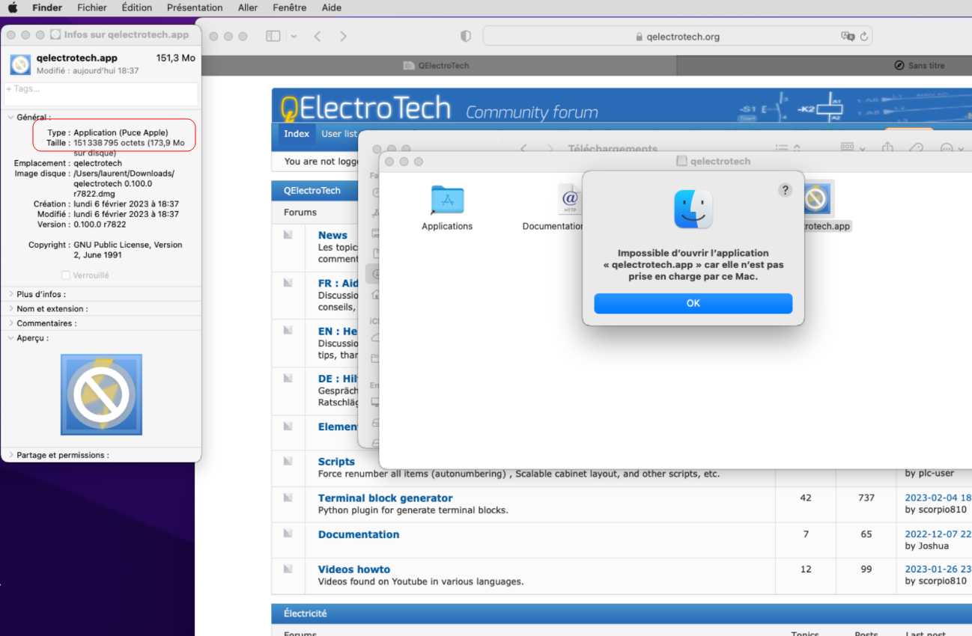Click the Emplacement value qelectrotech
972x636 pixels.
[97, 163]
